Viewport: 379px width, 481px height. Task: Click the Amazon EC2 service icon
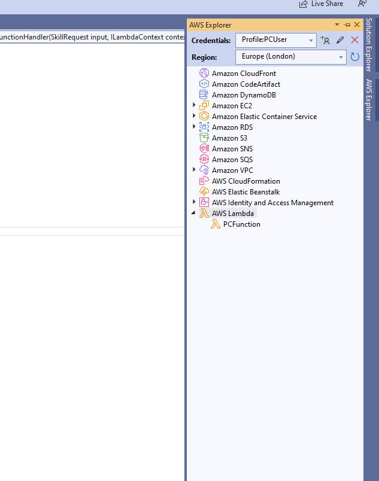click(204, 105)
